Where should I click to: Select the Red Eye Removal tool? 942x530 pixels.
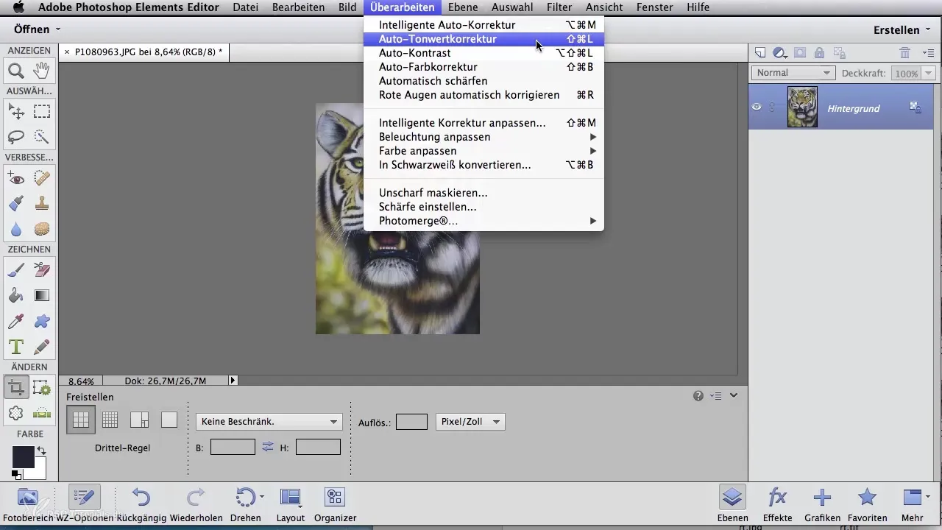pyautogui.click(x=15, y=178)
